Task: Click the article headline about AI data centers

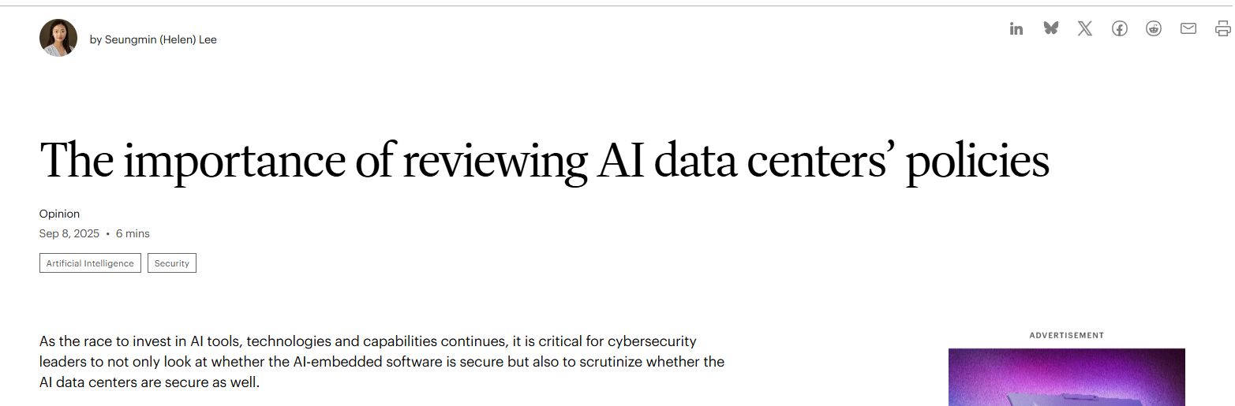Action: [544, 160]
